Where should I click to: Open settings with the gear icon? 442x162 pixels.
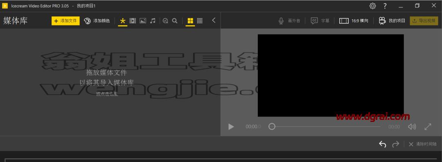(x=373, y=6)
